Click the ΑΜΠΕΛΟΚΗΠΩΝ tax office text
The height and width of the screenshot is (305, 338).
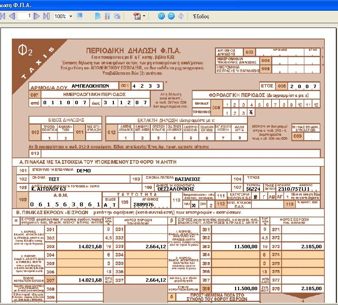91,86
